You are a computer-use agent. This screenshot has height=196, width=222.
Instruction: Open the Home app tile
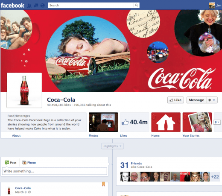pyautogui.click(x=166, y=122)
